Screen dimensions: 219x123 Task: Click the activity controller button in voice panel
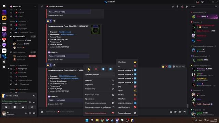point(23,107)
